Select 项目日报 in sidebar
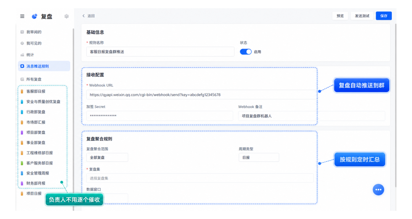 [34, 193]
